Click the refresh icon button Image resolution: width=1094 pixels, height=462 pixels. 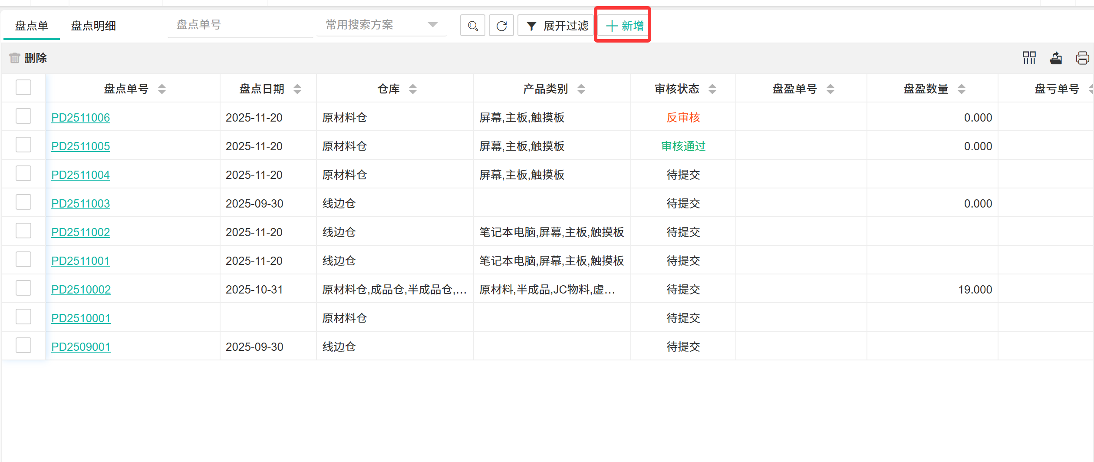point(501,26)
